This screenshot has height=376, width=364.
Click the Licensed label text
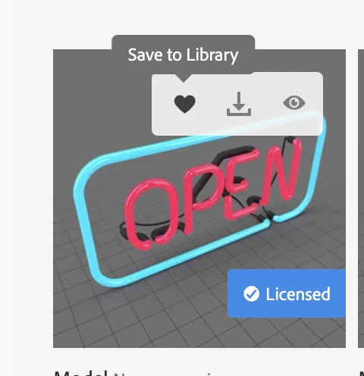[298, 294]
